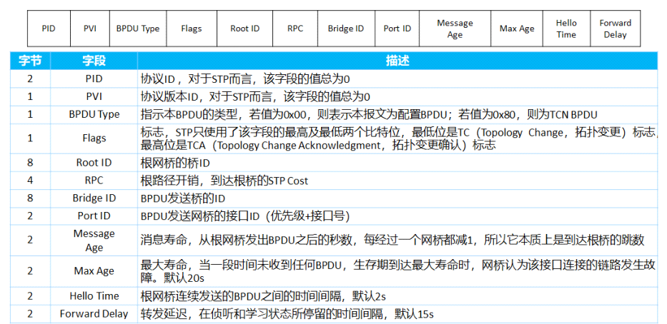Click the Bridge ID cell in the 字段 column
The width and height of the screenshot is (667, 324).
coord(94,198)
